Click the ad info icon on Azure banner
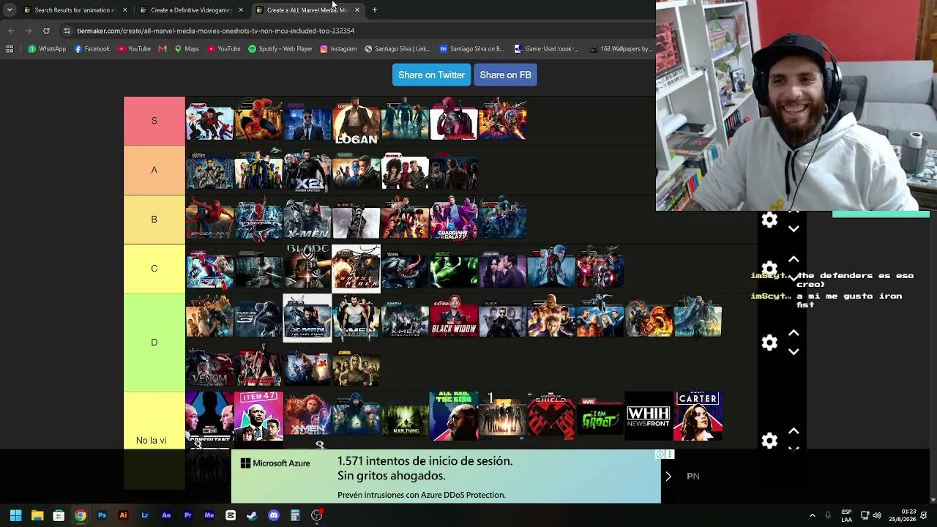The width and height of the screenshot is (937, 527). pyautogui.click(x=660, y=455)
